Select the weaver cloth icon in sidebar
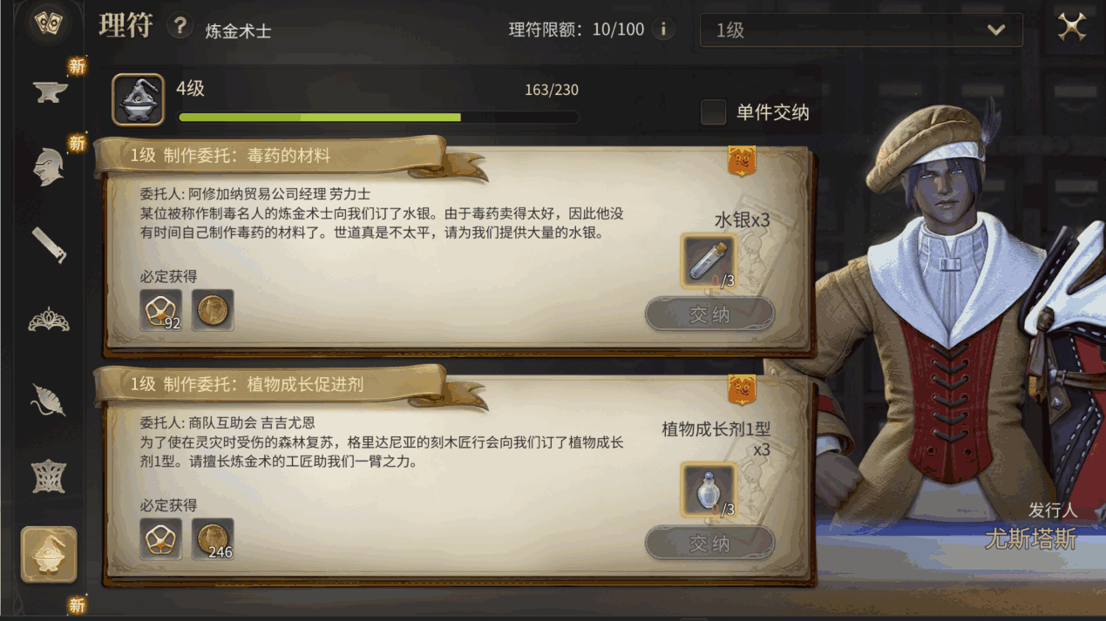The image size is (1106, 621). point(49,476)
